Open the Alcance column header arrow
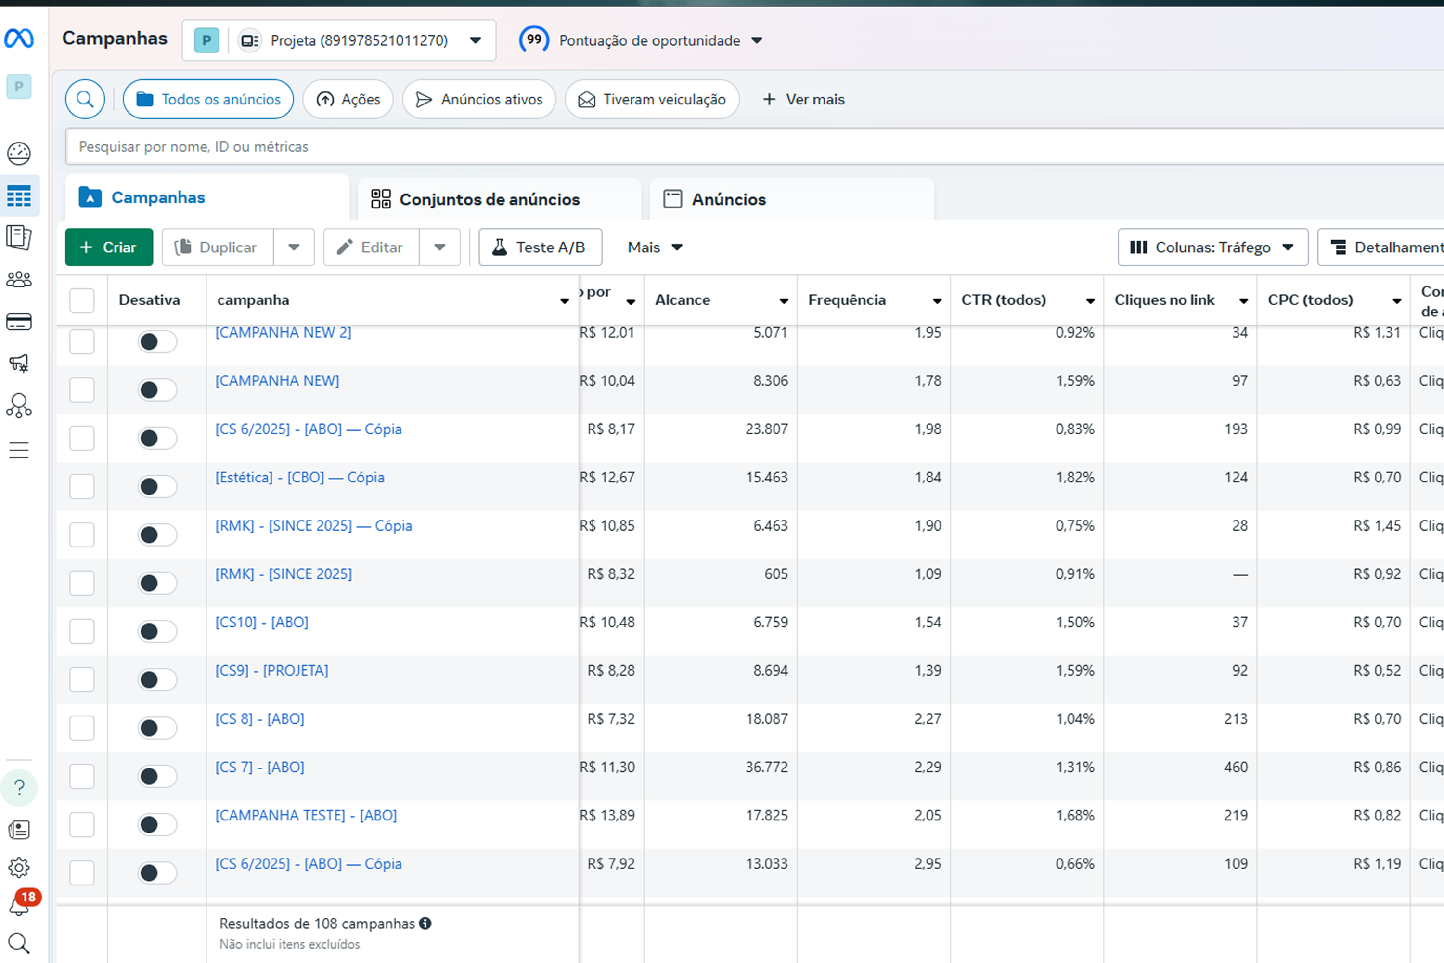1444x963 pixels. click(x=784, y=301)
